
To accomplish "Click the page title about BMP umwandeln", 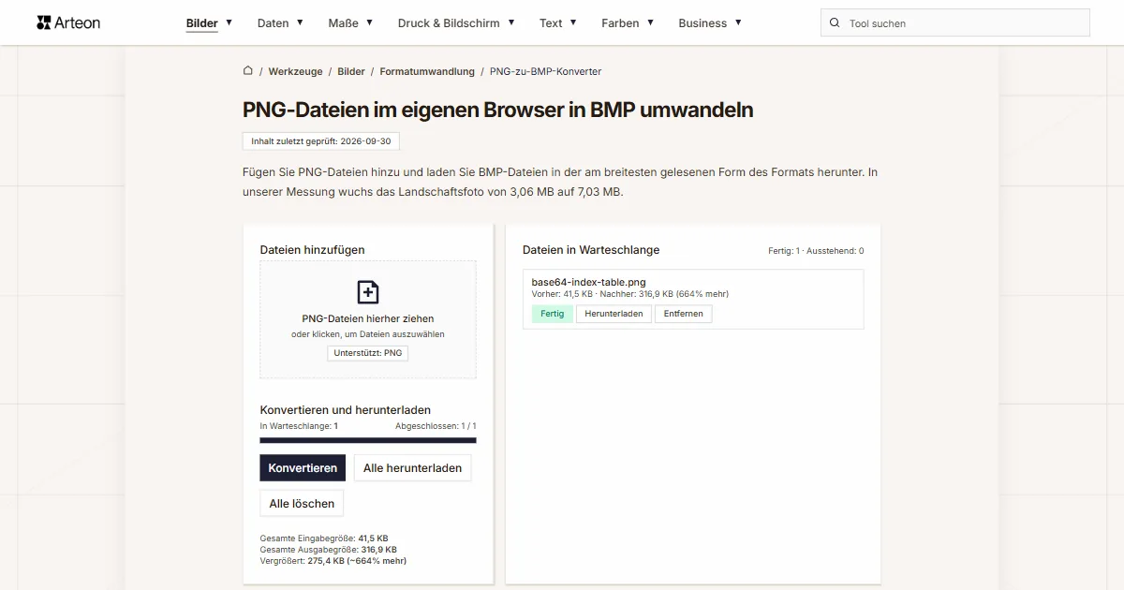I will pos(497,110).
